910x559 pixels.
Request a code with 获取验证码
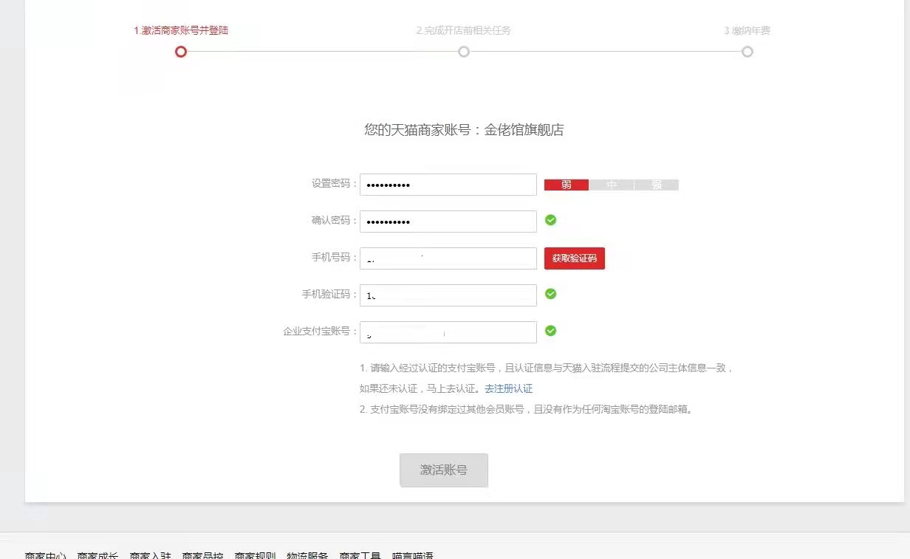click(575, 258)
